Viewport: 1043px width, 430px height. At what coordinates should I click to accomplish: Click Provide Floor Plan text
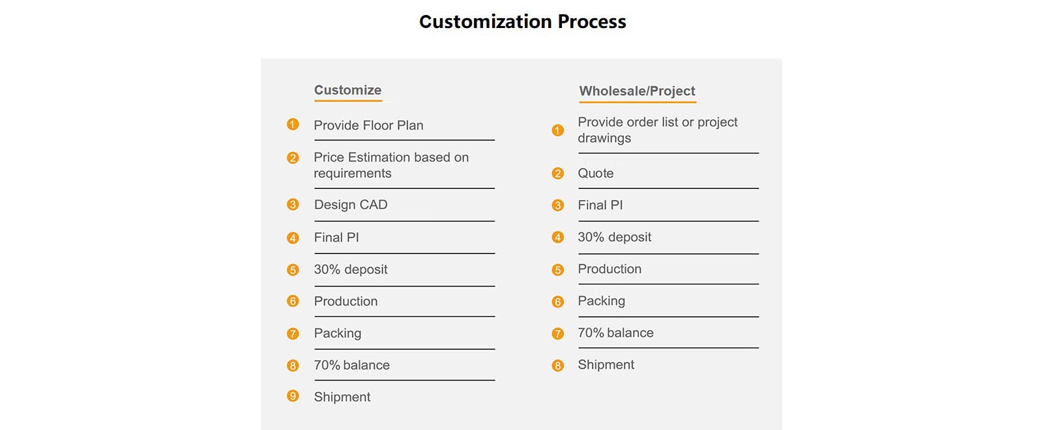(368, 125)
